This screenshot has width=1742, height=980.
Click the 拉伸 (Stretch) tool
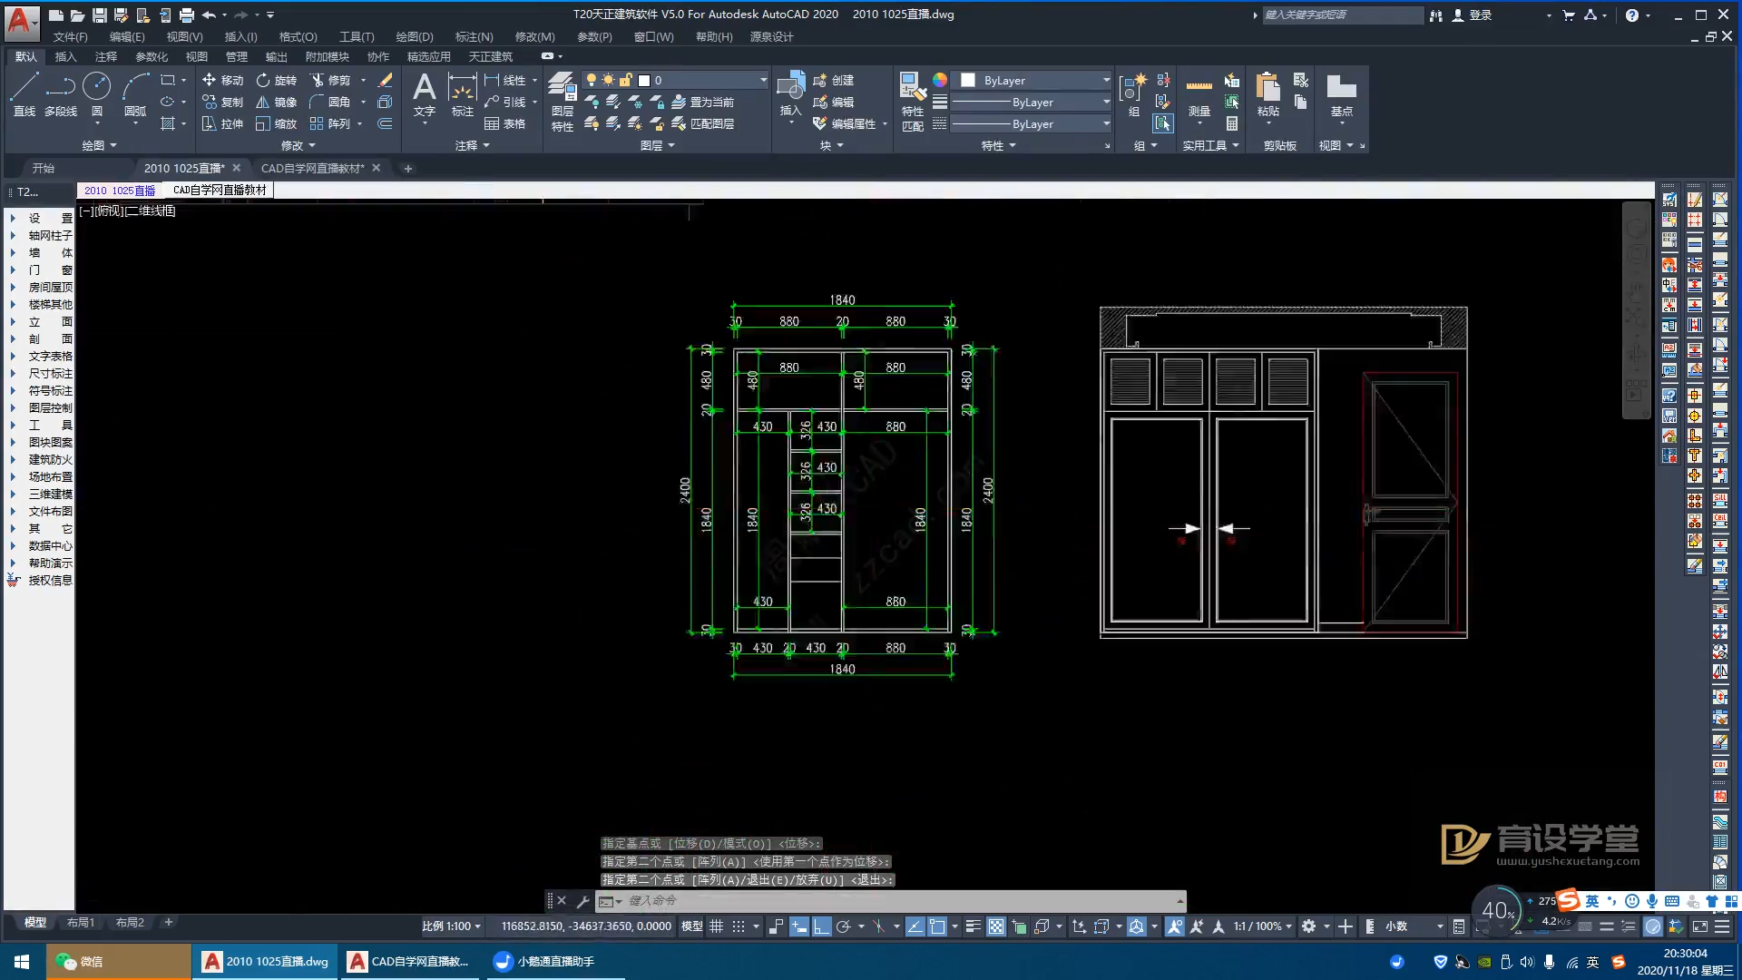point(222,123)
